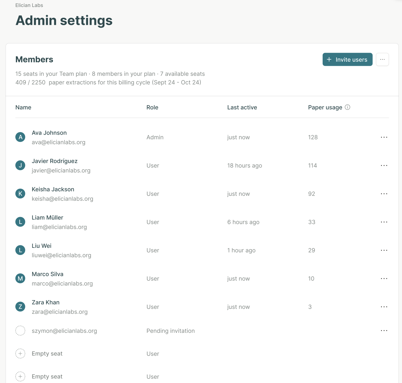Select the name Marco Silva
The height and width of the screenshot is (383, 402).
[48, 274]
